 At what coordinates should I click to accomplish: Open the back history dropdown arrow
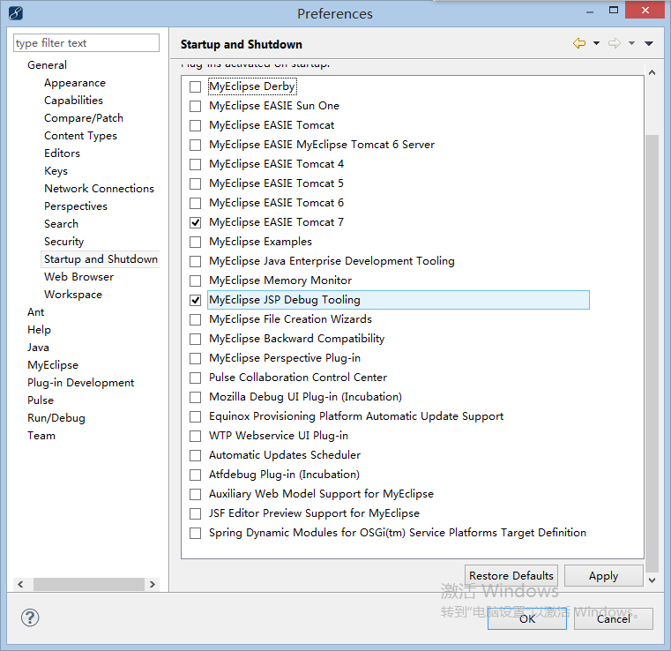597,43
